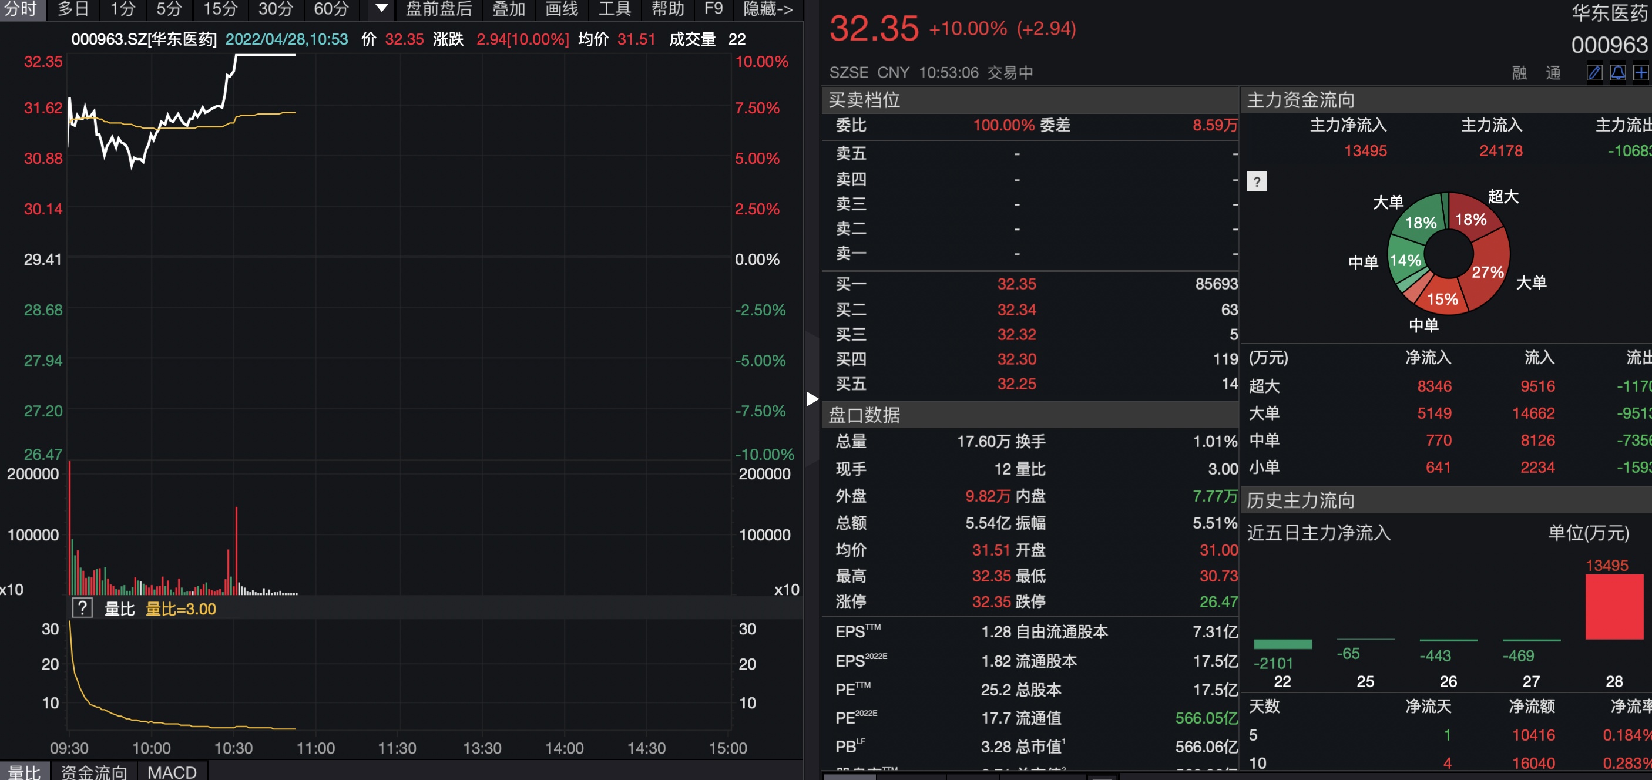Viewport: 1652px width, 780px height.
Task: Click the red bar for day 28
Action: (1614, 606)
